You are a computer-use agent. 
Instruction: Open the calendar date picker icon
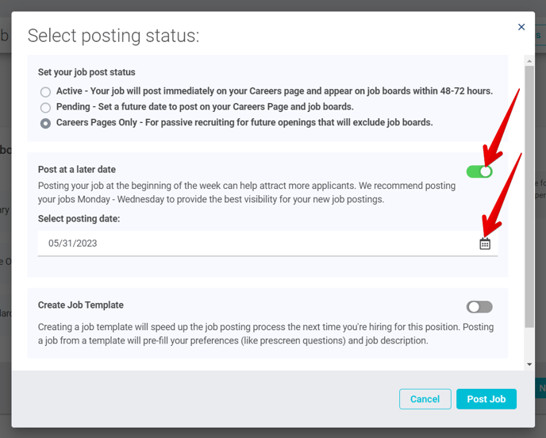tap(485, 244)
